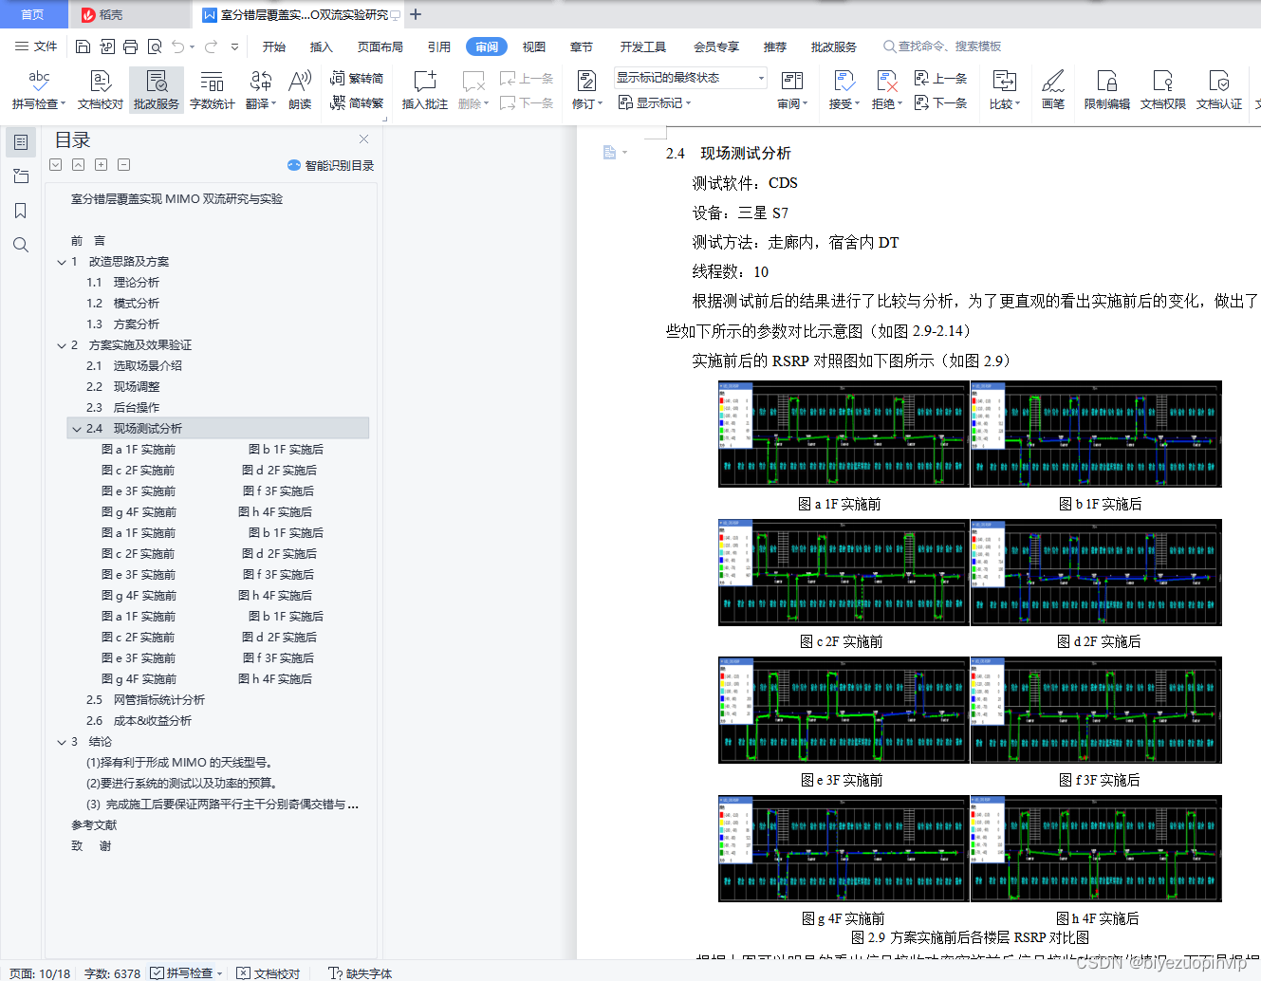Run 文档校对 document proofreading

click(101, 90)
